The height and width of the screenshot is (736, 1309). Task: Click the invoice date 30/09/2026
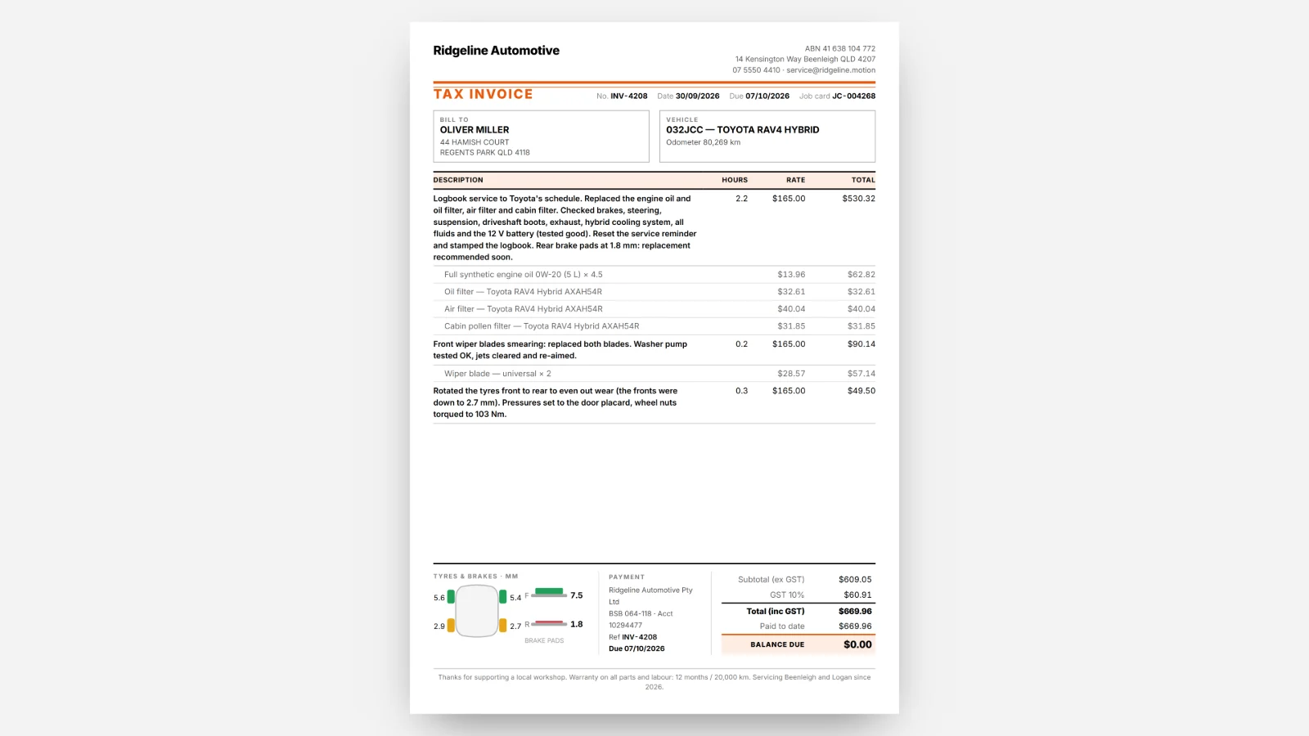tap(698, 96)
